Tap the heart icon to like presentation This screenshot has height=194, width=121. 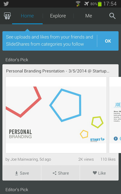point(95,173)
